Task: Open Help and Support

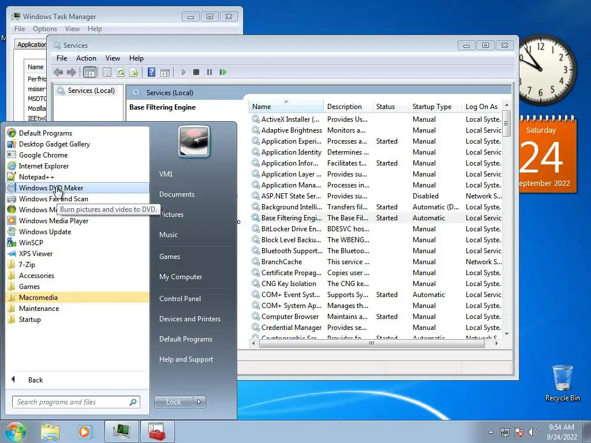Action: 186,359
